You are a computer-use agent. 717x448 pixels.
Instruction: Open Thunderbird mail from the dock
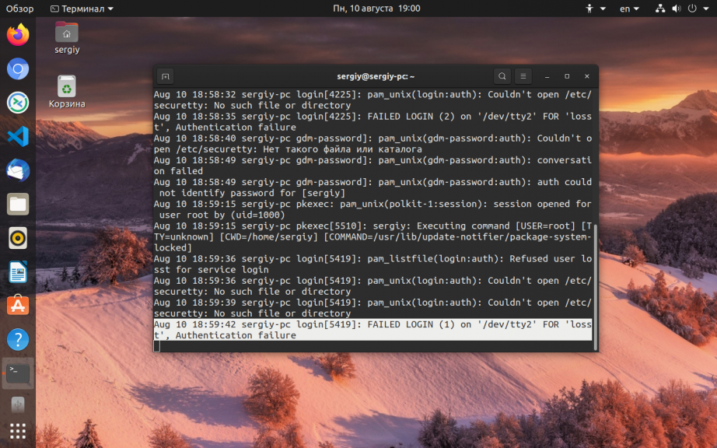(18, 170)
